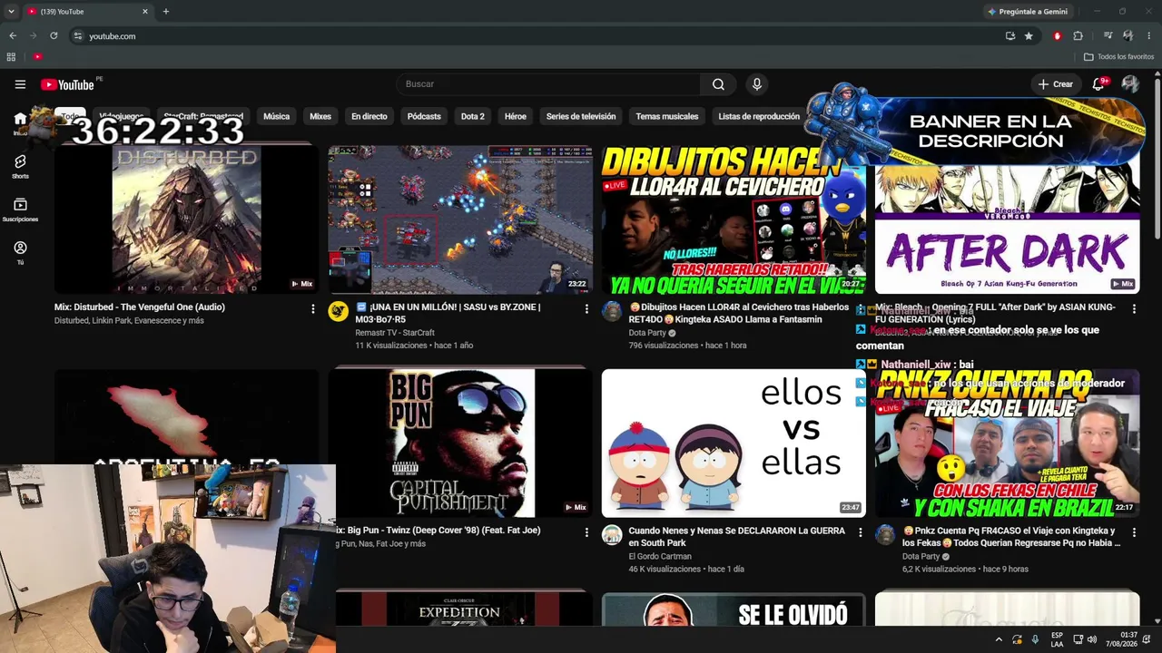Open the Disturbed Immortalized thumbnail
Screen dimensions: 1162x653
click(x=186, y=219)
